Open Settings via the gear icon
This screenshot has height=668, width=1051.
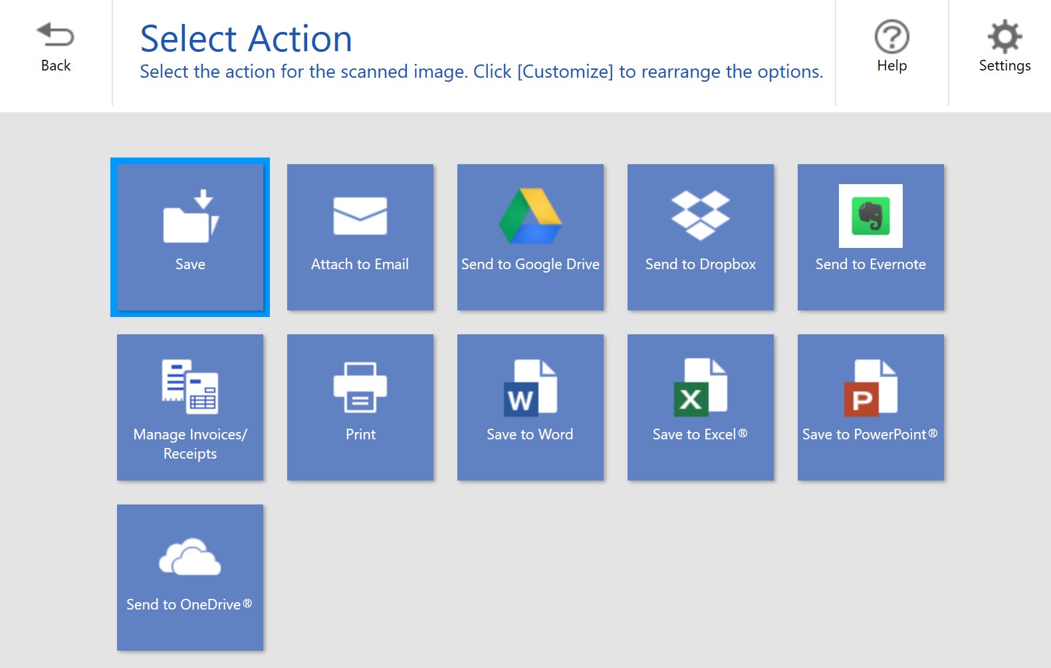coord(1004,37)
